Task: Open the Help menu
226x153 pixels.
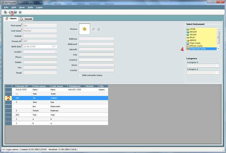Action: tap(31, 7)
